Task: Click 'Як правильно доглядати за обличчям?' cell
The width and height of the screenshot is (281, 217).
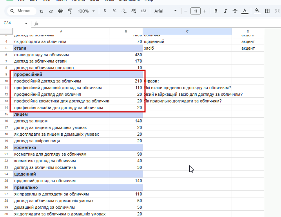Action: point(187,101)
